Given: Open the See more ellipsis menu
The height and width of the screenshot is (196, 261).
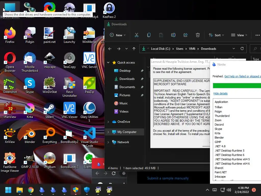Looking at the screenshot, I should pyautogui.click(x=257, y=35).
